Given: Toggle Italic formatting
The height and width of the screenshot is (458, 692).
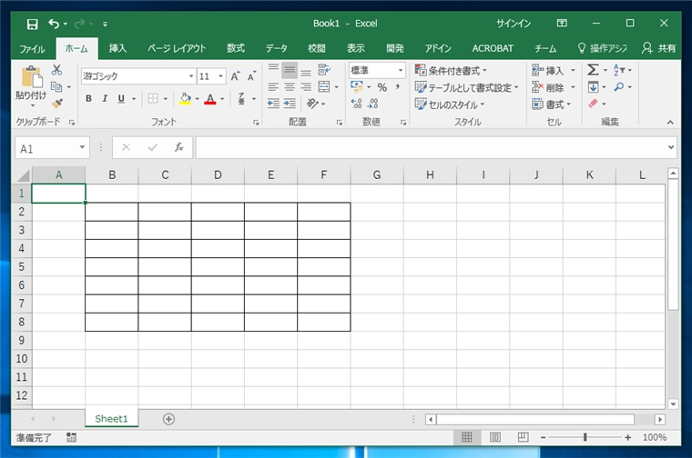Looking at the screenshot, I should (x=105, y=99).
